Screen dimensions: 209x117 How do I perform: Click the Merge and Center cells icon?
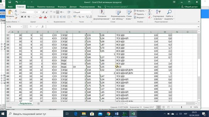(69, 17)
